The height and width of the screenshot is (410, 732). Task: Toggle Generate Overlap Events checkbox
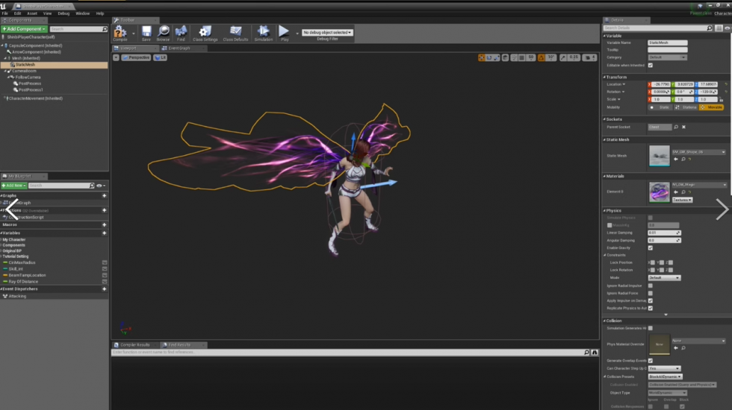click(651, 361)
